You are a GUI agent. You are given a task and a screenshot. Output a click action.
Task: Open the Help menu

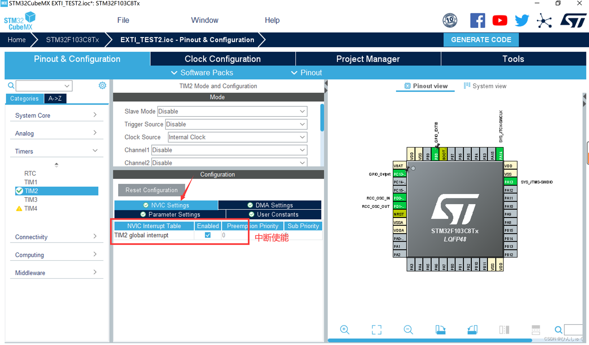pos(272,20)
